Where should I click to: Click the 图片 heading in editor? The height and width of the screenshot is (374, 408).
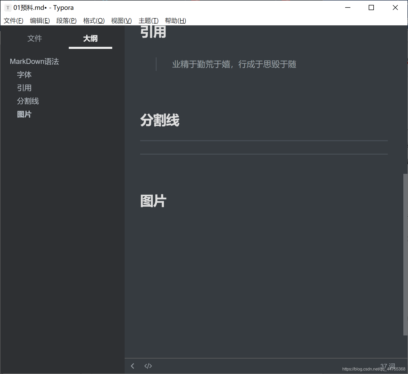click(x=153, y=201)
